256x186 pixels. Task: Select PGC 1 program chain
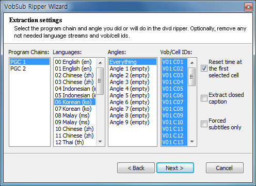29,62
